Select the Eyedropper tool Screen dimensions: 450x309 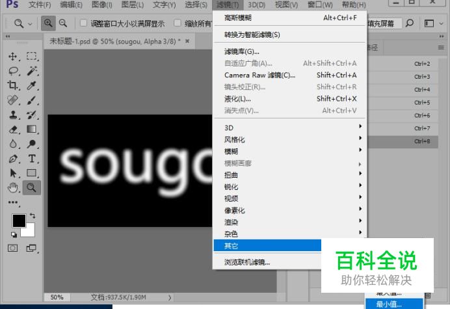(x=32, y=85)
